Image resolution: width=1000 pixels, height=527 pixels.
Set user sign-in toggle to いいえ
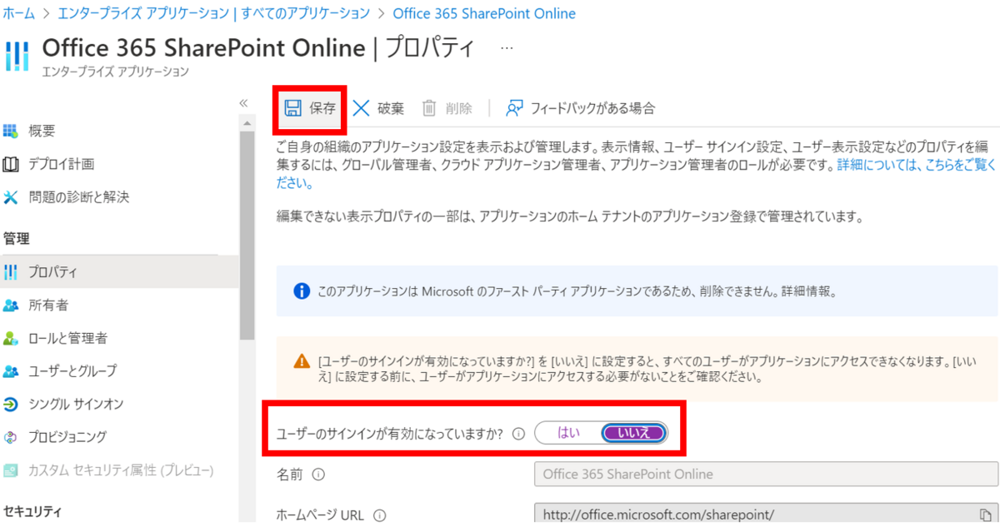(x=633, y=433)
